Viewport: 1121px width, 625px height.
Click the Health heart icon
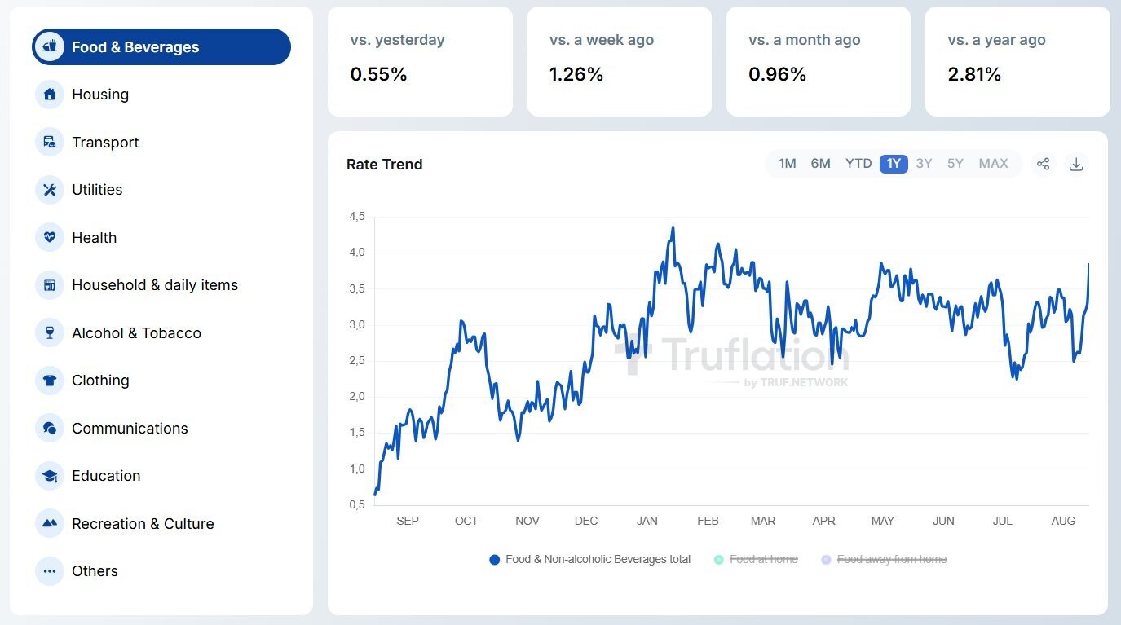click(x=50, y=238)
